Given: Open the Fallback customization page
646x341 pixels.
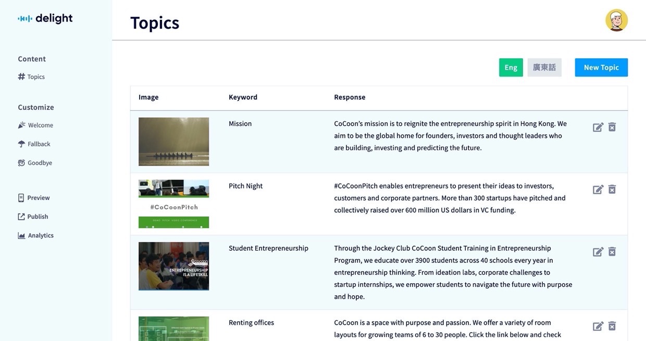Looking at the screenshot, I should pyautogui.click(x=34, y=144).
